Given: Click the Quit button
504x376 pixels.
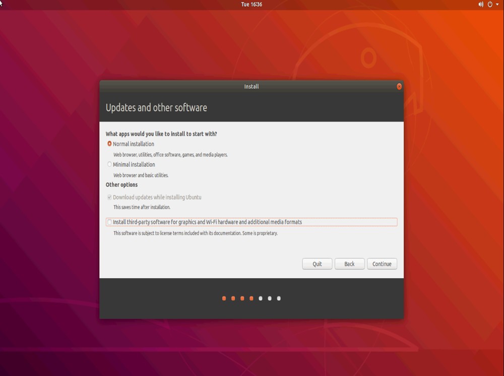Looking at the screenshot, I should click(x=317, y=264).
